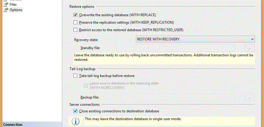The height and width of the screenshot is (127, 264).
Task: Click the Backup file text field
Action: coord(185,97)
